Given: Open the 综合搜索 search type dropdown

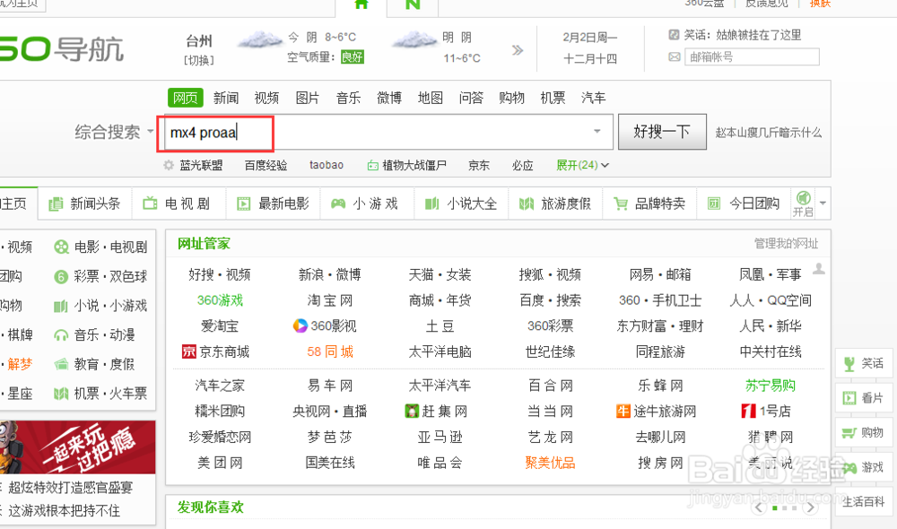Looking at the screenshot, I should 110,132.
